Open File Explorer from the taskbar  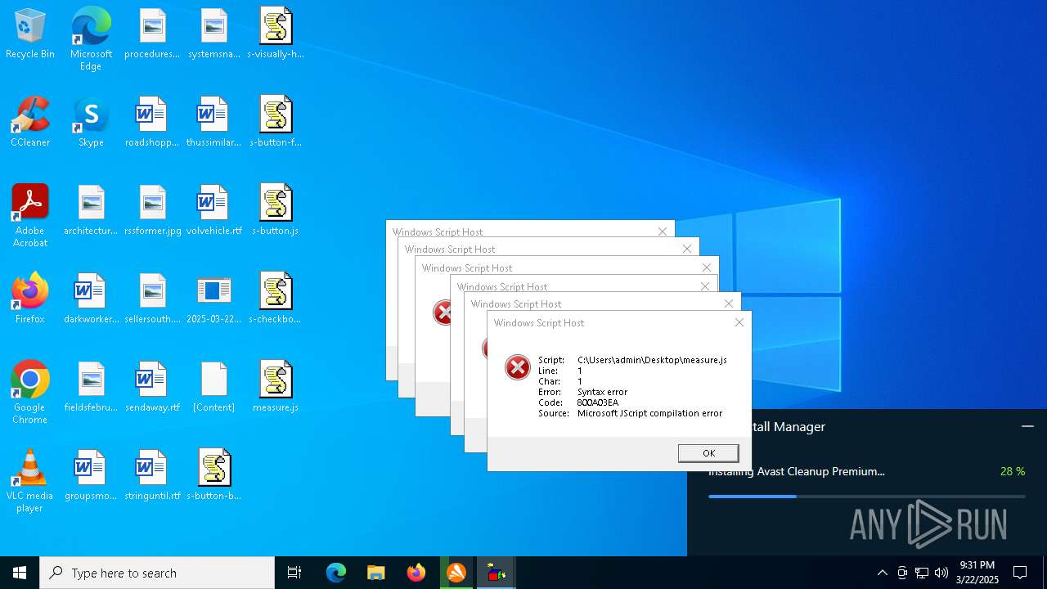coord(376,573)
